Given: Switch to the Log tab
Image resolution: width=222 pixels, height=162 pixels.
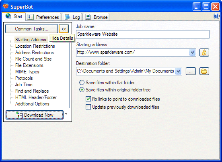Looking at the screenshot, I should point(72,17).
